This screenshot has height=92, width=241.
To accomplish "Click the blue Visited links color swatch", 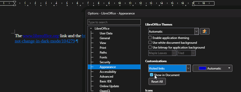I will 203,68.
